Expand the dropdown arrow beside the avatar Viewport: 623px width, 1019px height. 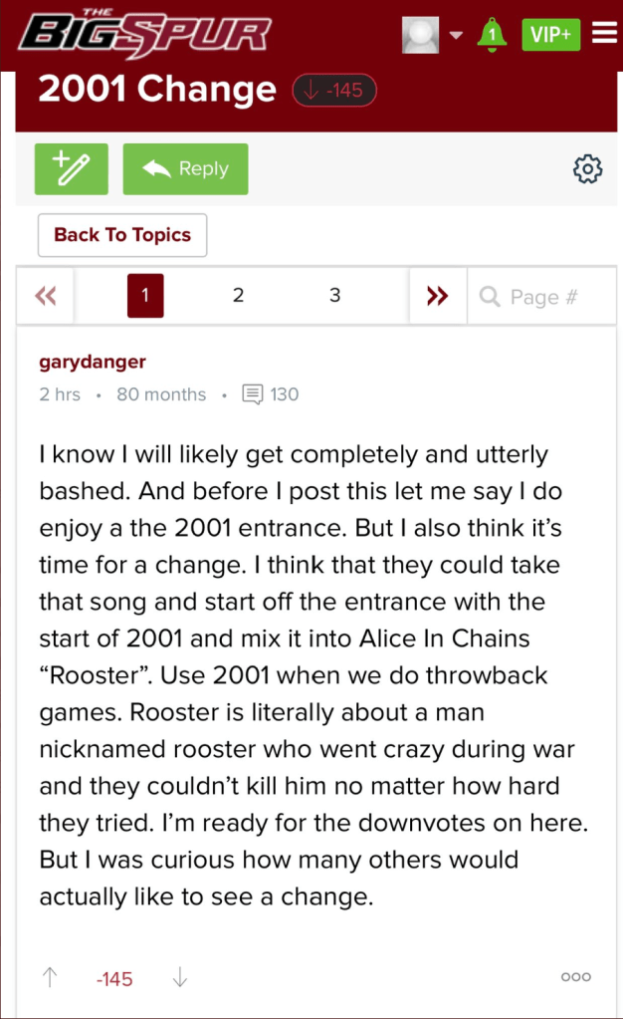pos(456,35)
